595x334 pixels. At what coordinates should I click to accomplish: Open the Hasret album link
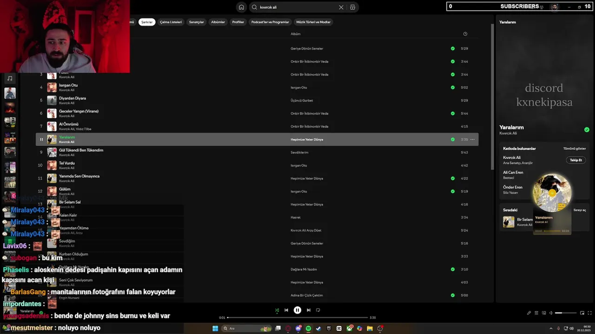tap(296, 217)
